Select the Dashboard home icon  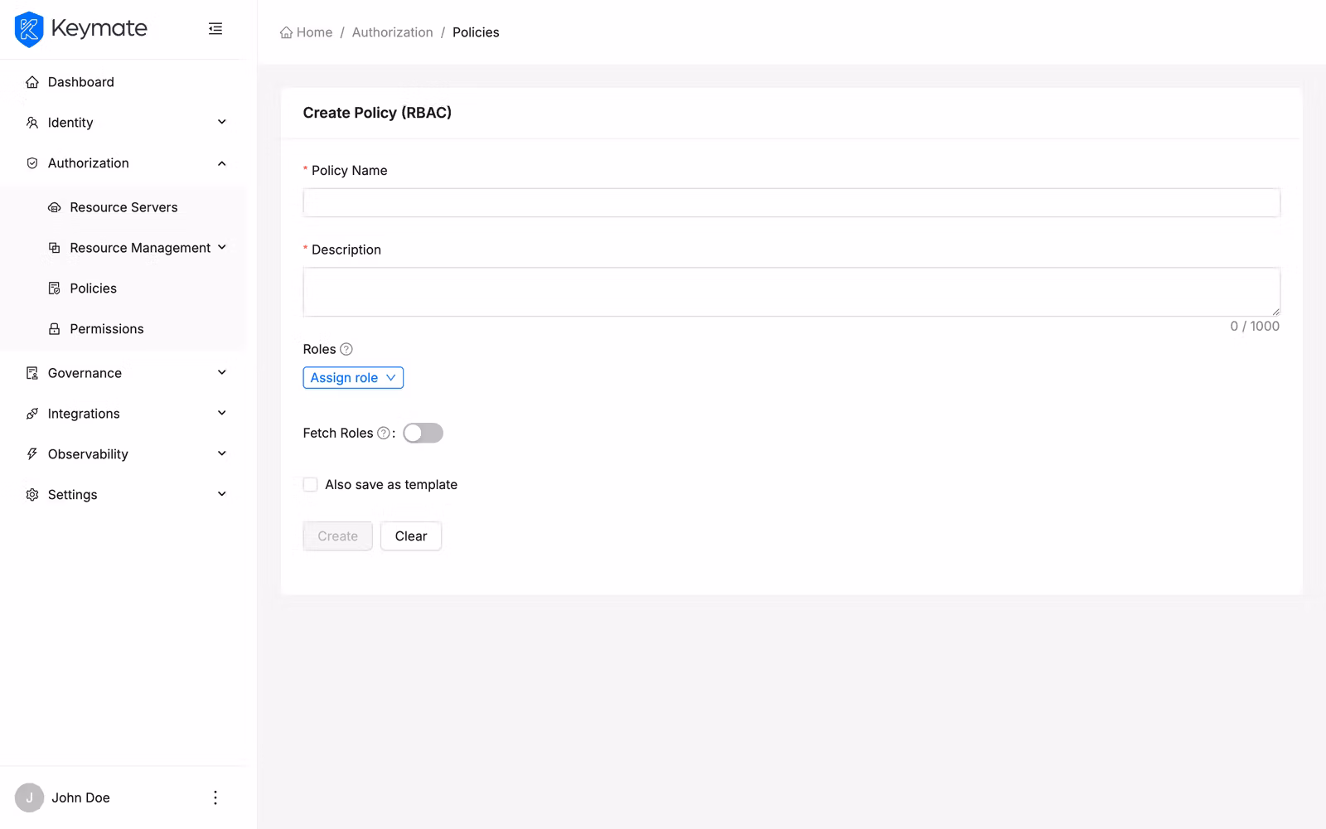tap(31, 81)
